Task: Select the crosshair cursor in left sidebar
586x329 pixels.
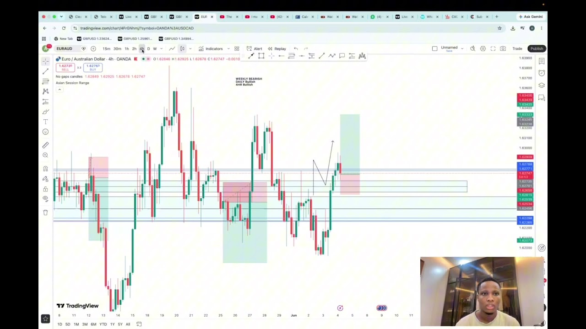Action: [x=45, y=61]
